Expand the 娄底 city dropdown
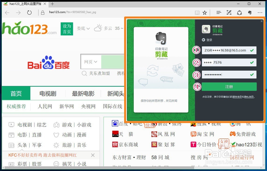The height and width of the screenshot is (171, 267). (83, 28)
